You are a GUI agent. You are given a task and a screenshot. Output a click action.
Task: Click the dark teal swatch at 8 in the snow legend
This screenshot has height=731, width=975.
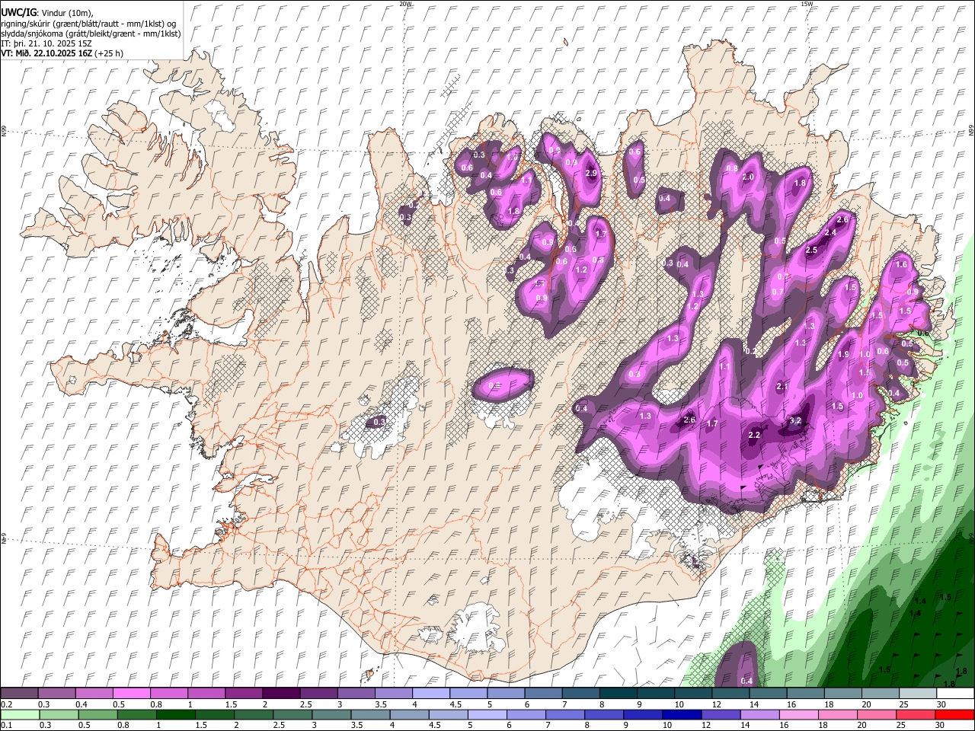pos(619,693)
